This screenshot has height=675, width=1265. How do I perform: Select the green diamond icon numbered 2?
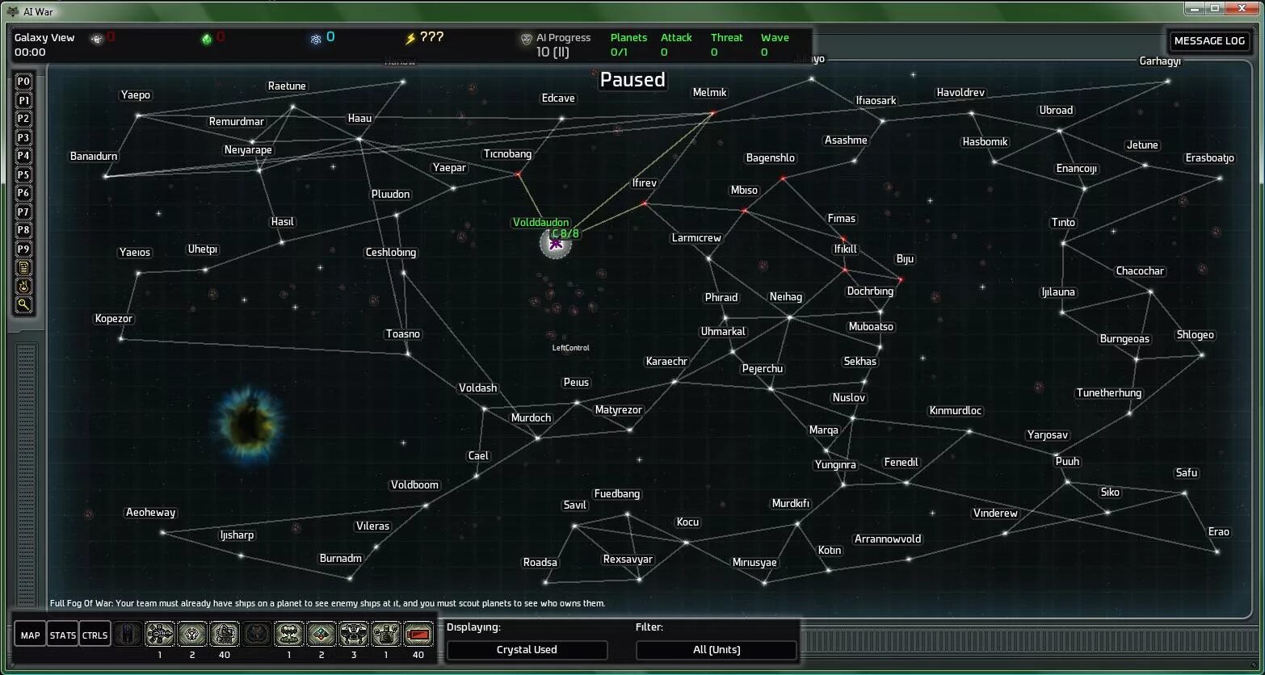[322, 634]
